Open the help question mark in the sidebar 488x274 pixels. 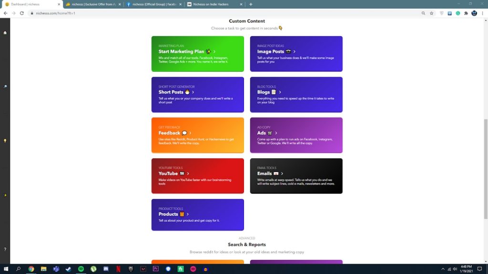click(5, 249)
